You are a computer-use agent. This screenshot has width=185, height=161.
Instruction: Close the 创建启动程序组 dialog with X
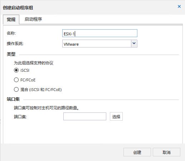coord(179,6)
